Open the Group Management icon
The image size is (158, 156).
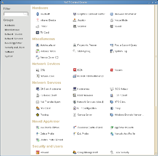click(75, 152)
